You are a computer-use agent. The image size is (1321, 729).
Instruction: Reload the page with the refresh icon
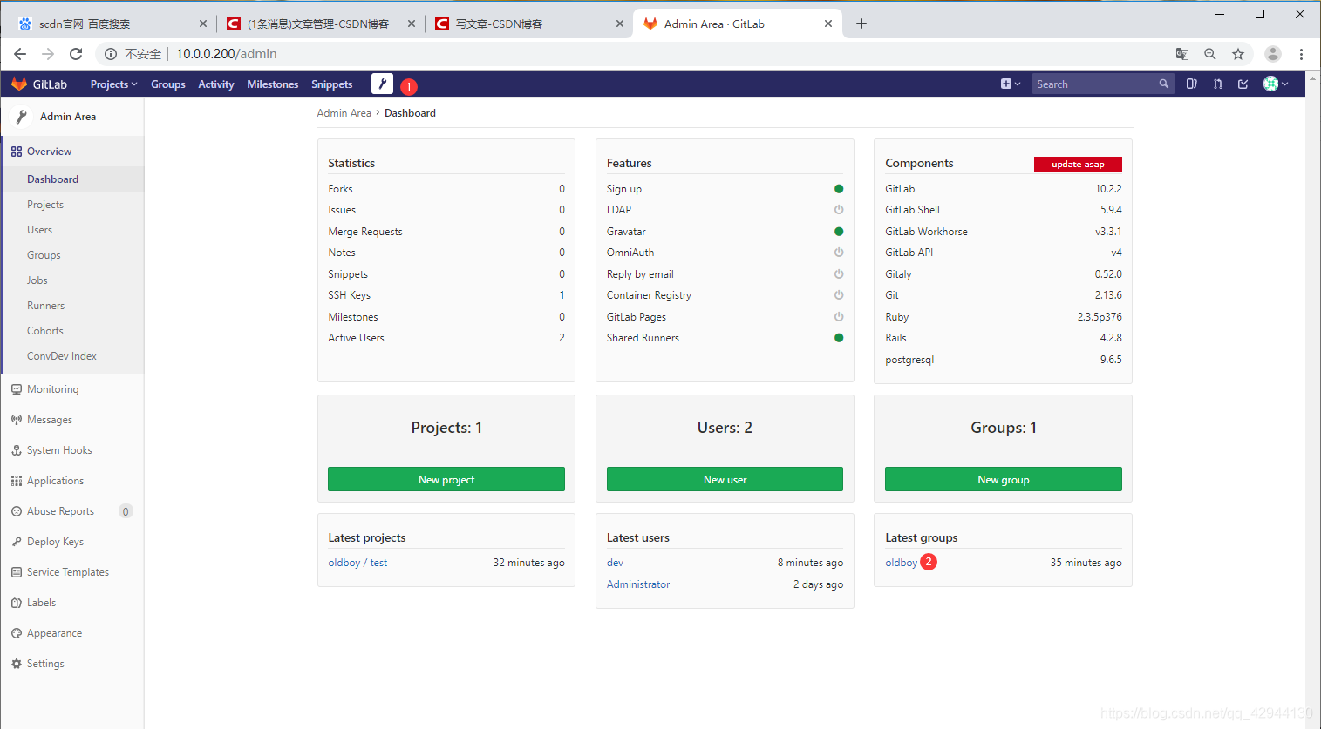(x=76, y=54)
